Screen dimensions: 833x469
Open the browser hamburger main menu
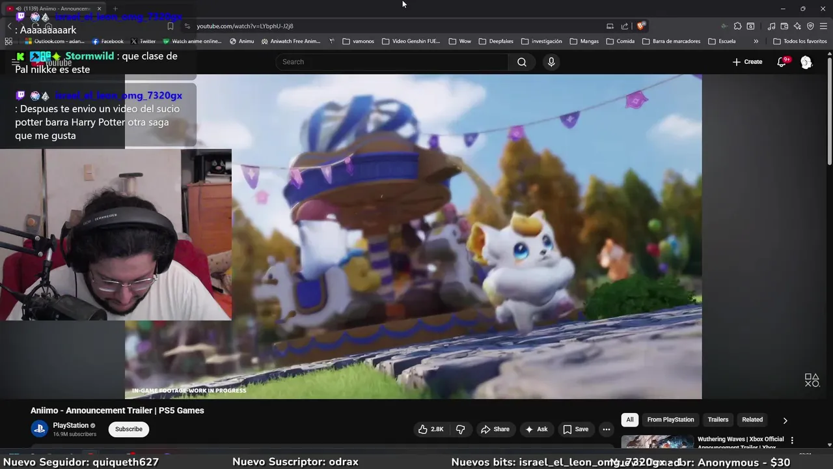tap(823, 26)
